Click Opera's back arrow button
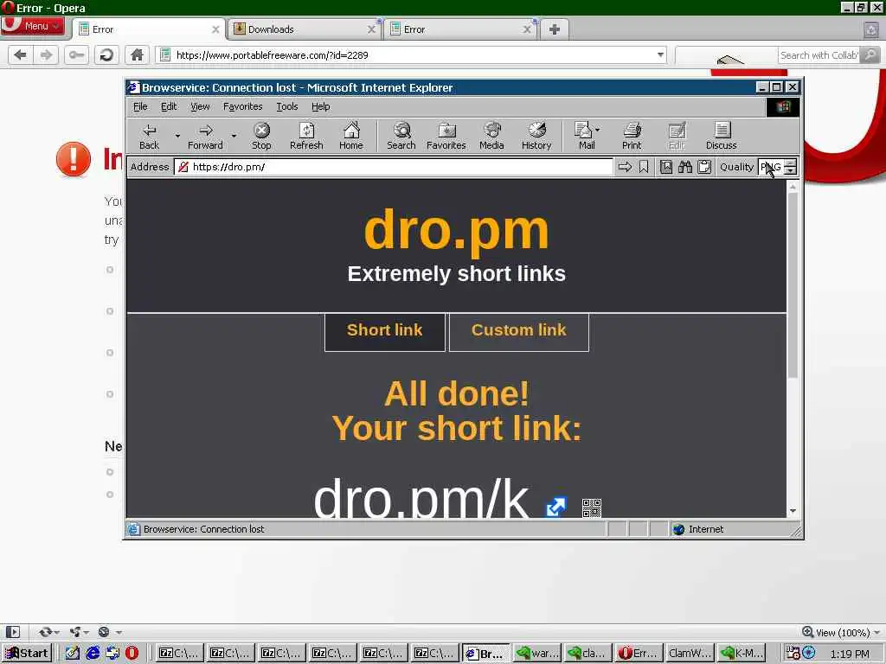This screenshot has width=886, height=664. tap(21, 54)
